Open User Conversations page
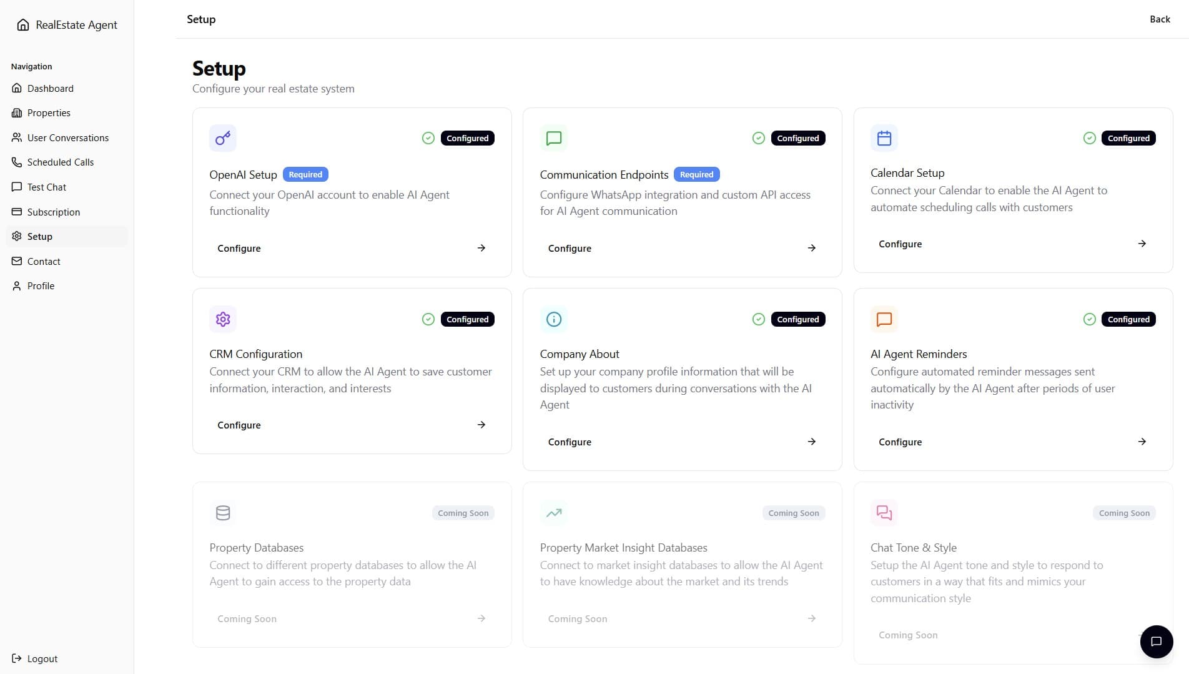Viewport: 1189px width, 674px height. click(67, 137)
